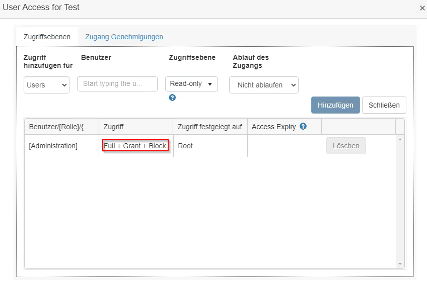This screenshot has height=285, width=427.
Task: Click the Schließen button
Action: [x=384, y=105]
